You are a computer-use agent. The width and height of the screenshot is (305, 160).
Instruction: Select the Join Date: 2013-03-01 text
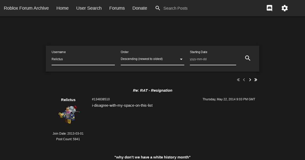(x=68, y=134)
